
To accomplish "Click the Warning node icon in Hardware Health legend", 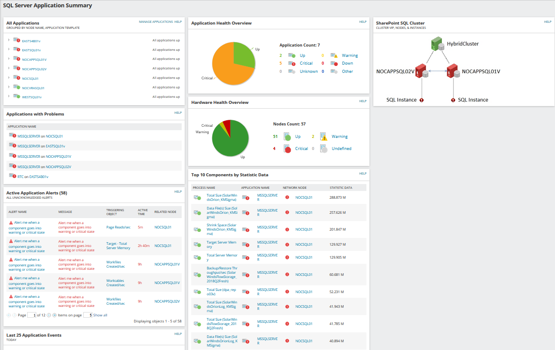I will 324,137.
